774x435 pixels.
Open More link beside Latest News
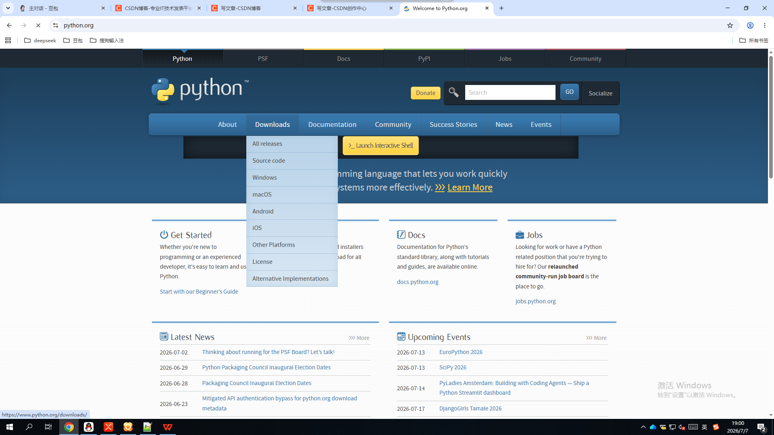click(x=359, y=338)
